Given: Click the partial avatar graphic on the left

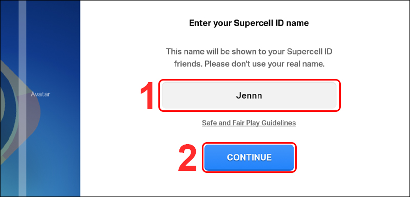Looking at the screenshot, I should click(x=18, y=110).
